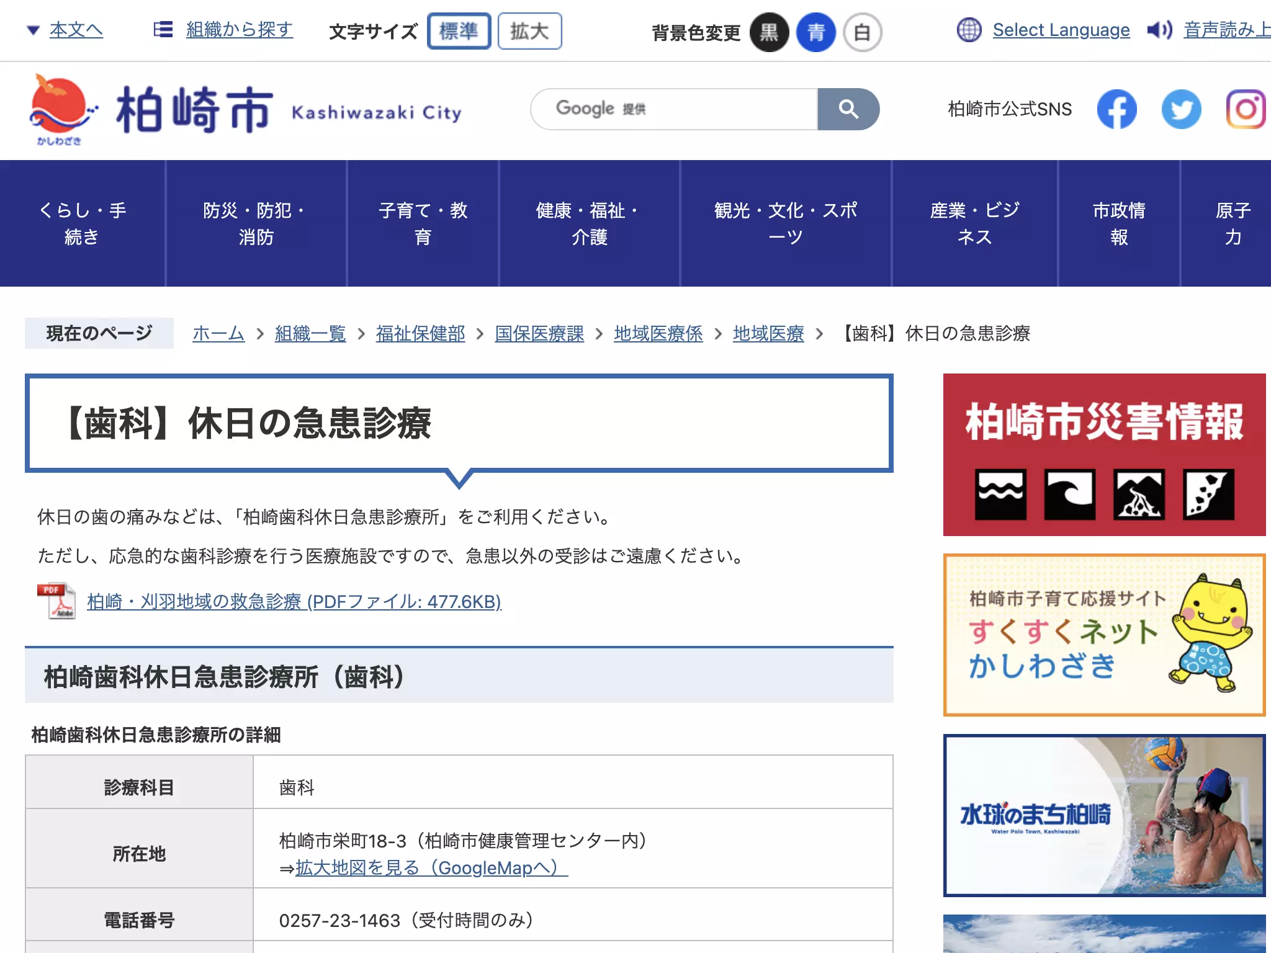Viewport: 1271px width, 953px height.
Task: Open 観光・文化・スポーツ menu
Action: (x=786, y=223)
